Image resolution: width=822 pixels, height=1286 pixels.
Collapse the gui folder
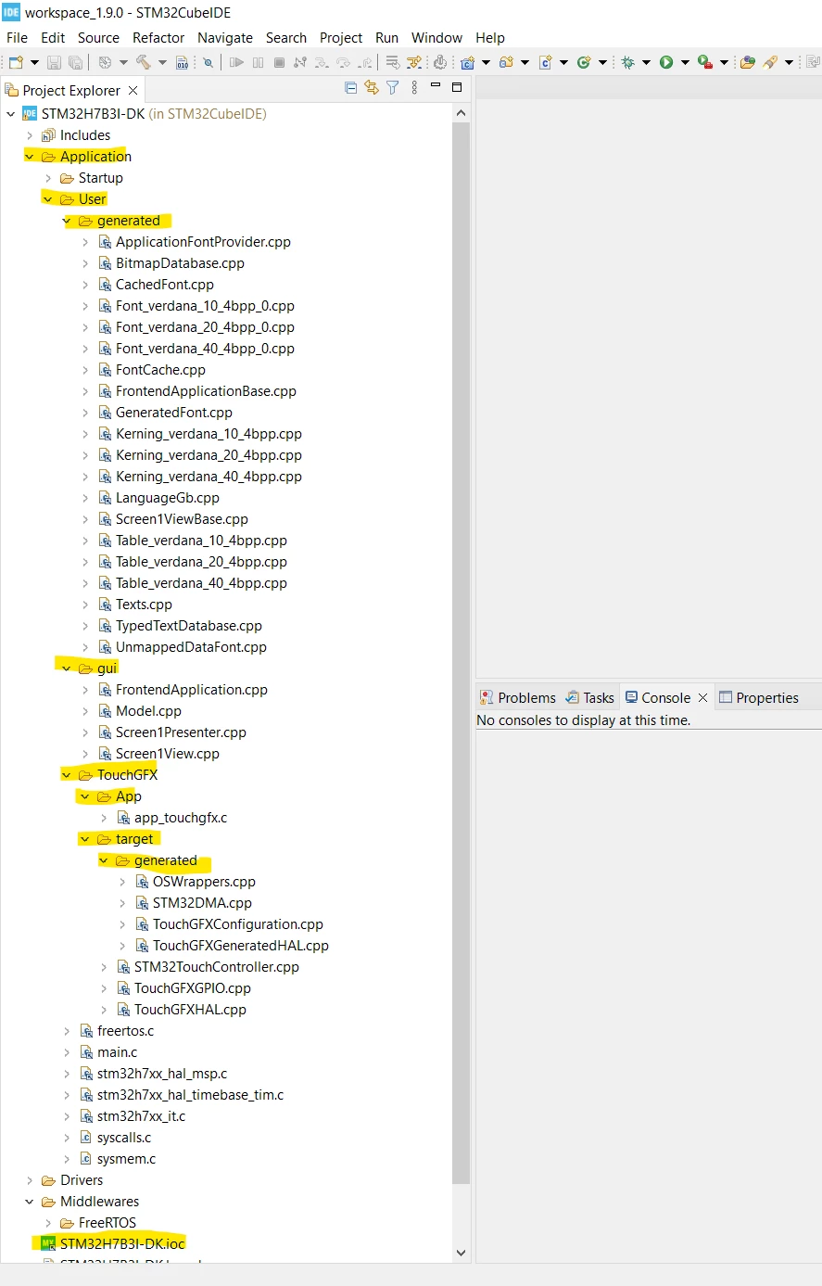67,668
